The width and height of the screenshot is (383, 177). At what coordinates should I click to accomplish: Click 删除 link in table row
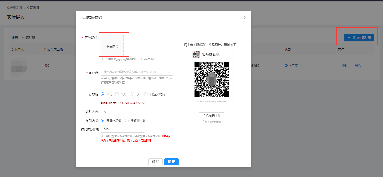click(358, 66)
